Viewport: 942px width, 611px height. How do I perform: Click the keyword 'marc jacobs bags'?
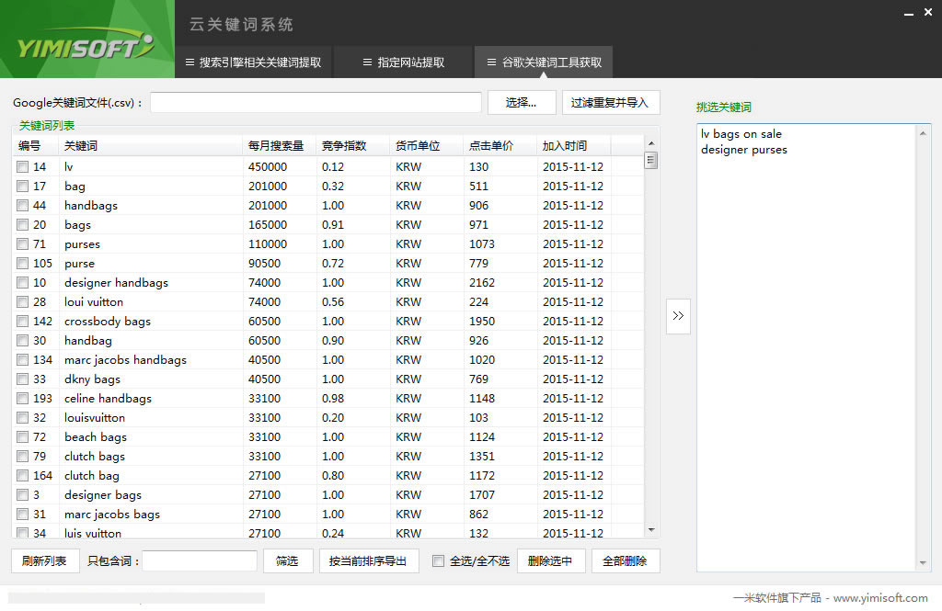click(x=112, y=515)
